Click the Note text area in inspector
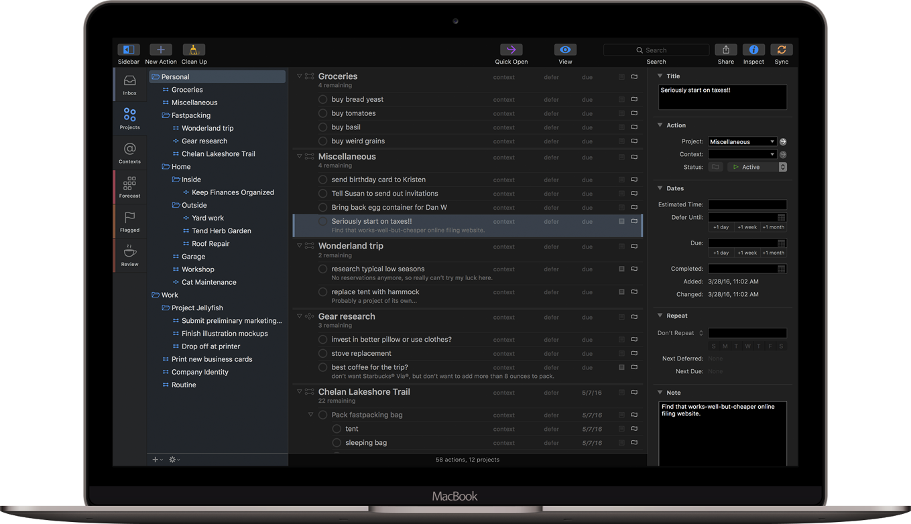The image size is (911, 524). [x=723, y=434]
